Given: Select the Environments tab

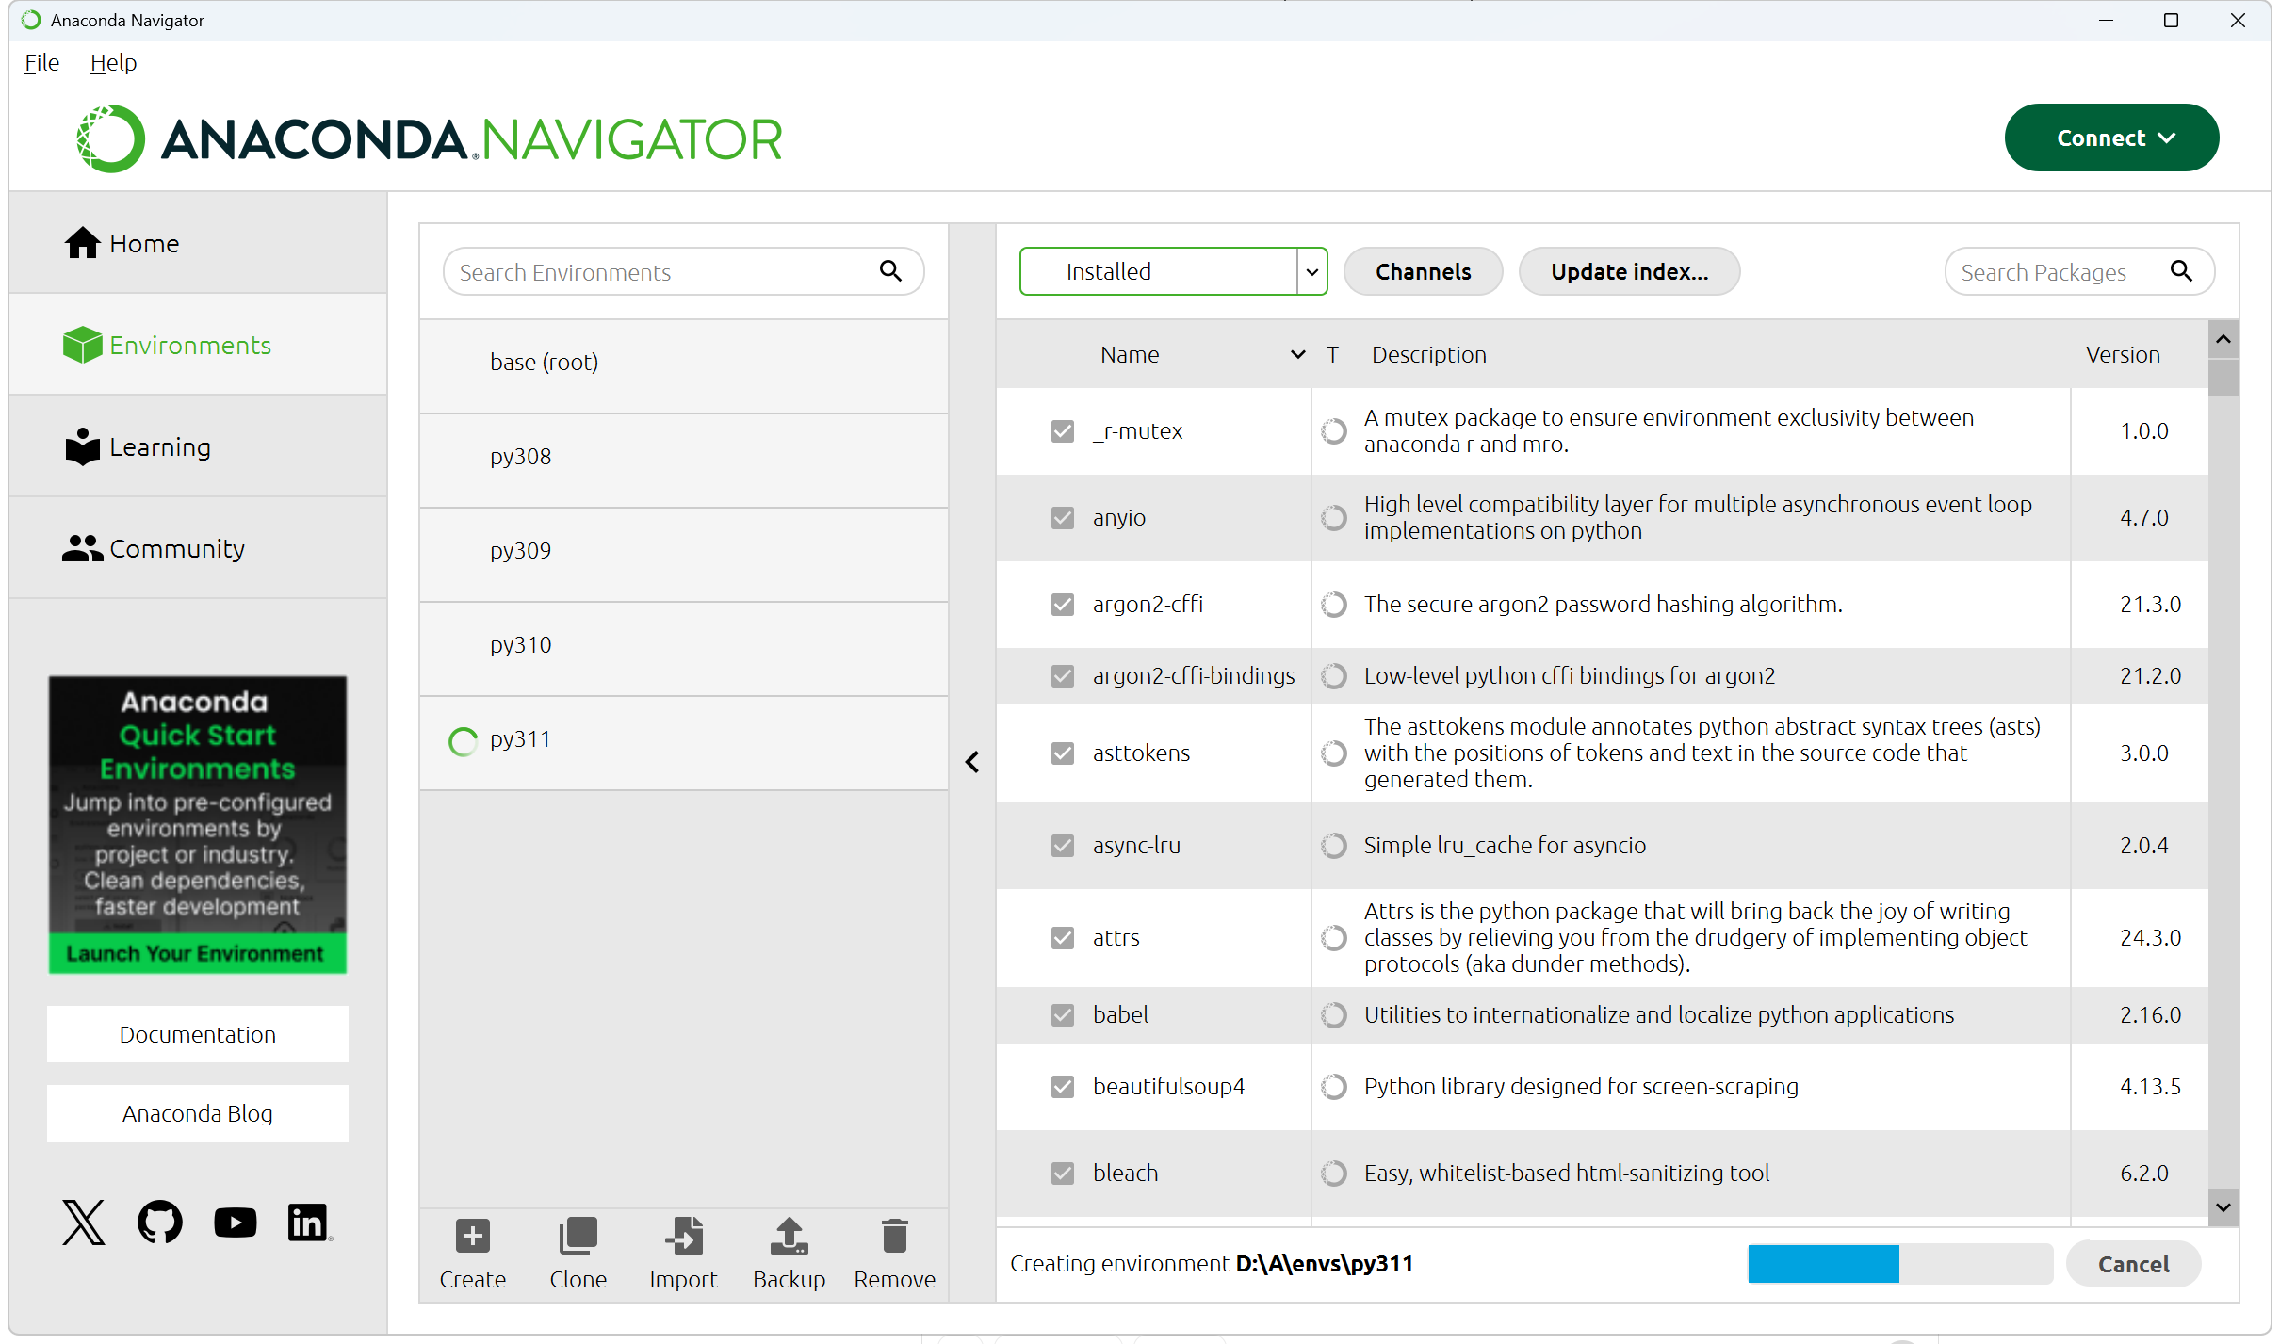Looking at the screenshot, I should pyautogui.click(x=198, y=345).
